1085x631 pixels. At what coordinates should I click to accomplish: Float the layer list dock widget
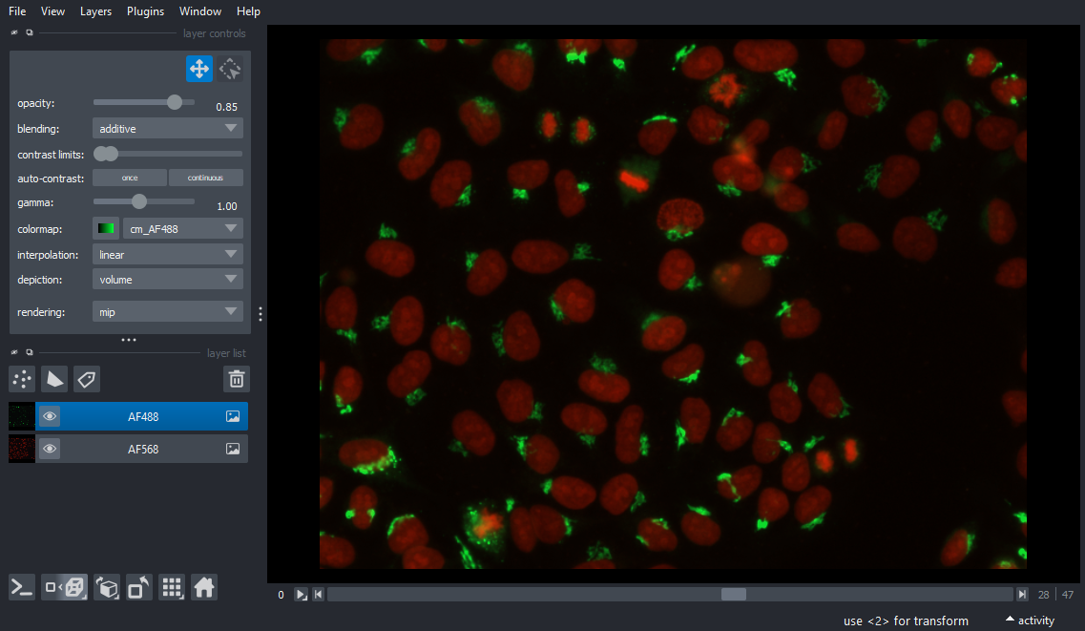pyautogui.click(x=29, y=352)
